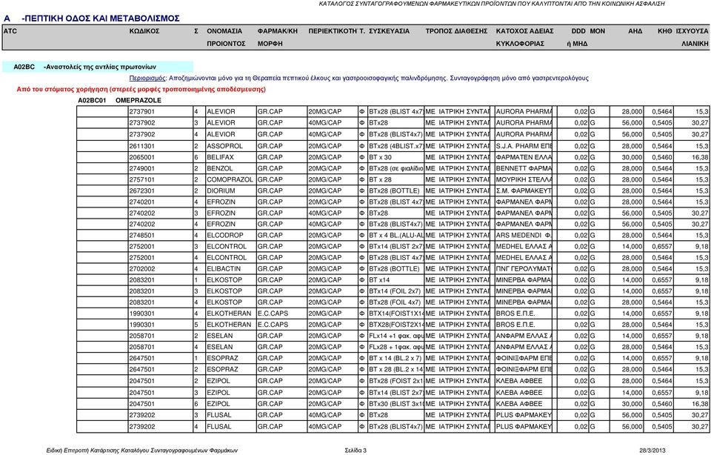Click the 'DDD ή ΜΗΔ' column header
Viewport: 711px width, 455px height.
[x=578, y=37]
